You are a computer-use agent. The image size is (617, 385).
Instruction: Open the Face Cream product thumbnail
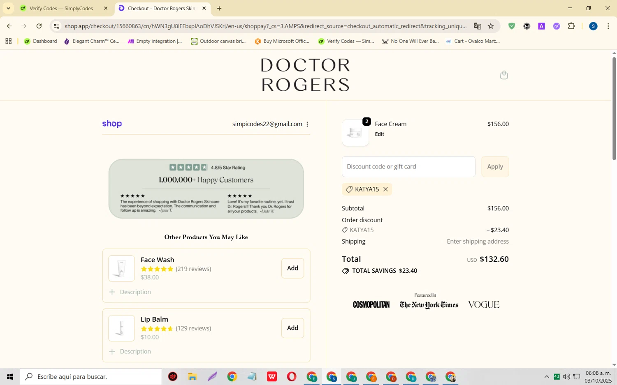click(355, 133)
